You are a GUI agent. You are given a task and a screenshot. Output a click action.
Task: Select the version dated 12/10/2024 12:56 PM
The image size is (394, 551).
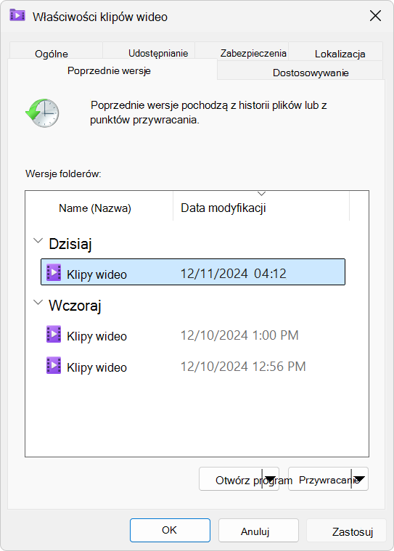click(x=193, y=366)
